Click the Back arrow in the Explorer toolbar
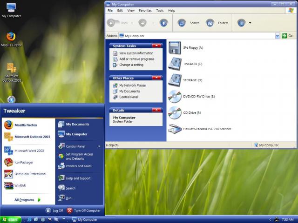This screenshot has height=223, width=298. pos(111,23)
